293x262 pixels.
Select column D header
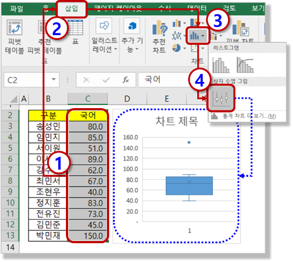127,99
